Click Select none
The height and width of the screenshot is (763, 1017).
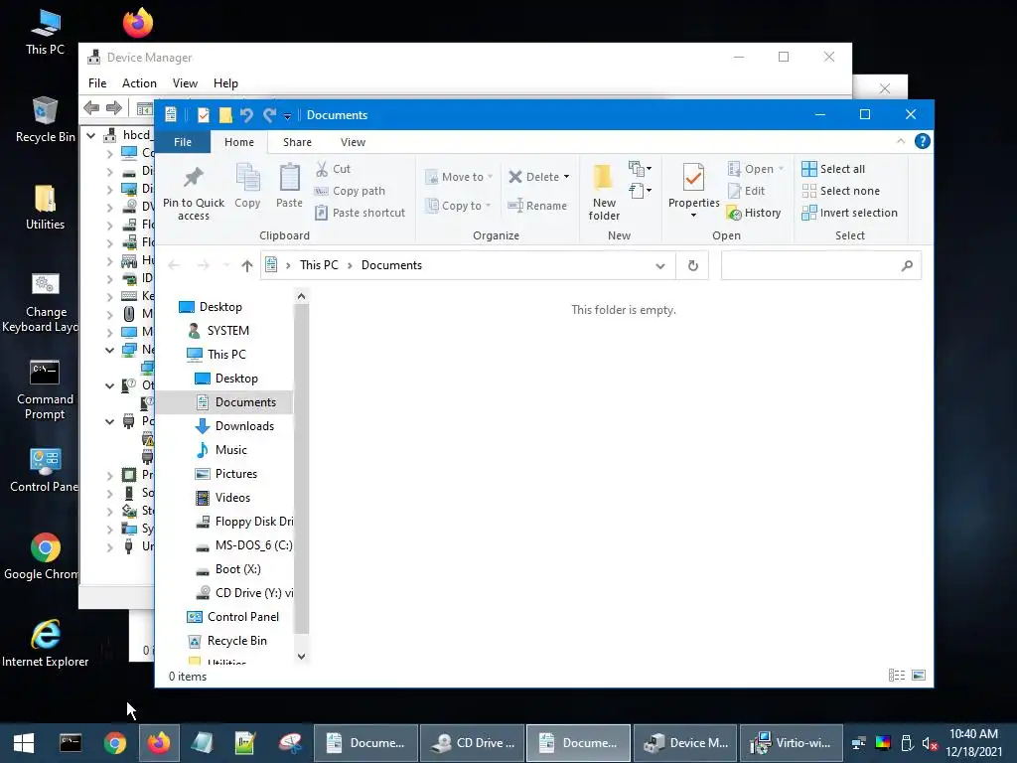841,191
